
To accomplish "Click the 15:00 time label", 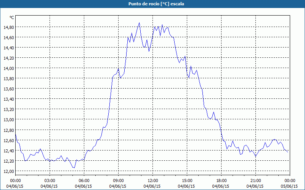I will click(187, 181).
